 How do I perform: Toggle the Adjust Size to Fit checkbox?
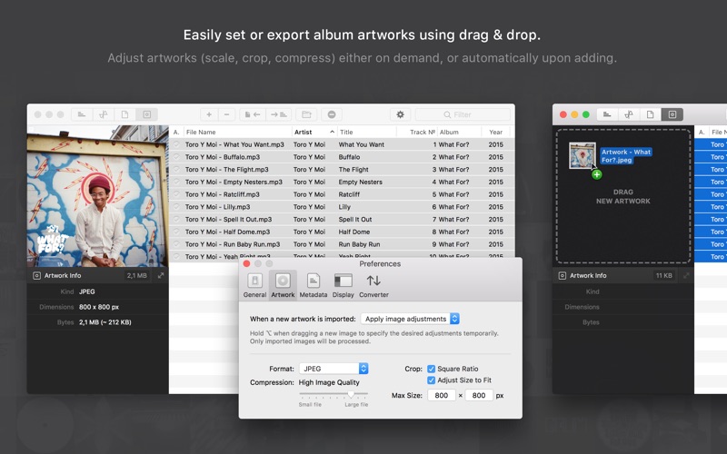click(431, 380)
